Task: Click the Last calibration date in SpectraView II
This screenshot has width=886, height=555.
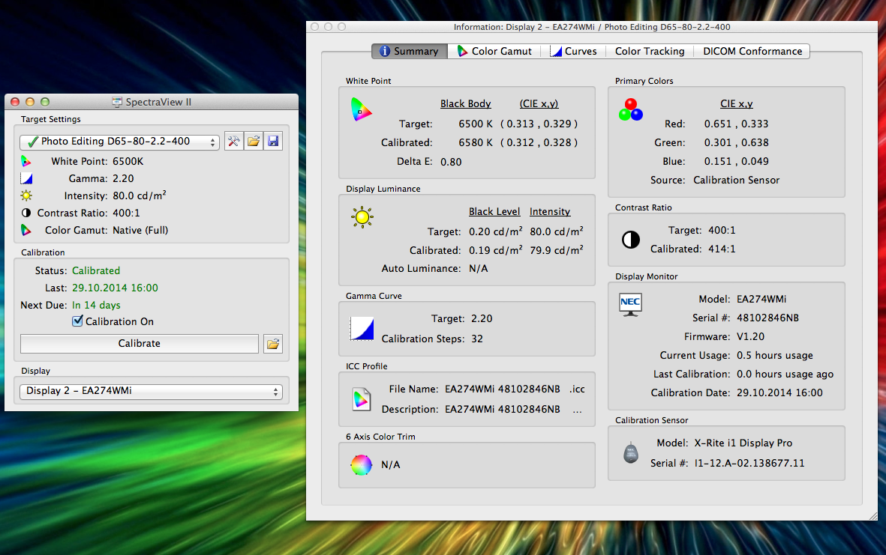Action: point(115,288)
